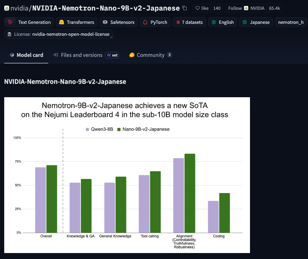The height and width of the screenshot is (259, 308).
Task: Click the Coding axis label
Action: click(x=219, y=236)
